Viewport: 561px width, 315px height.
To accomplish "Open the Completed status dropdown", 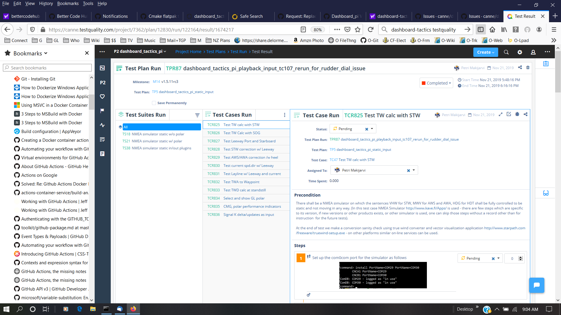I will (436, 83).
